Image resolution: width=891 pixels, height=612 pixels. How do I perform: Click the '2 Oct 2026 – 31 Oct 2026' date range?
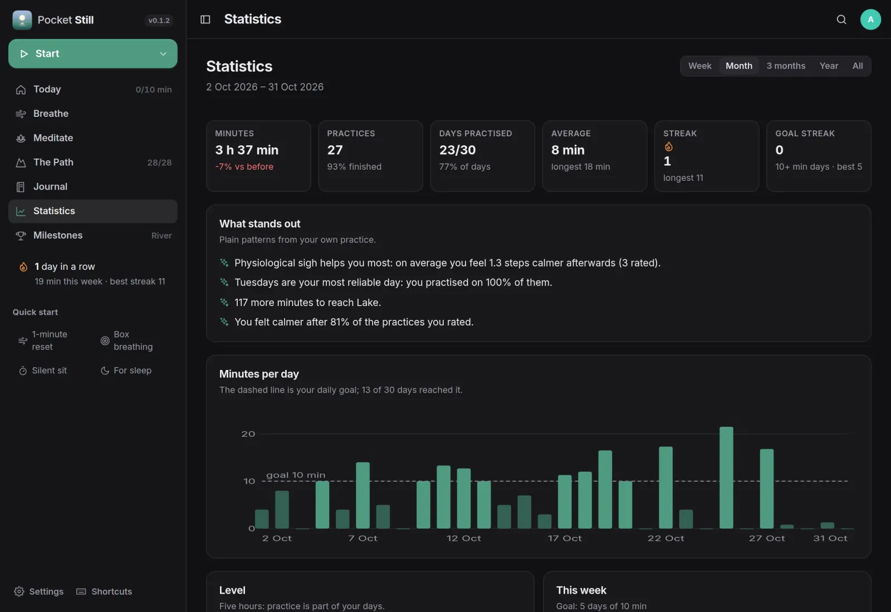(265, 87)
